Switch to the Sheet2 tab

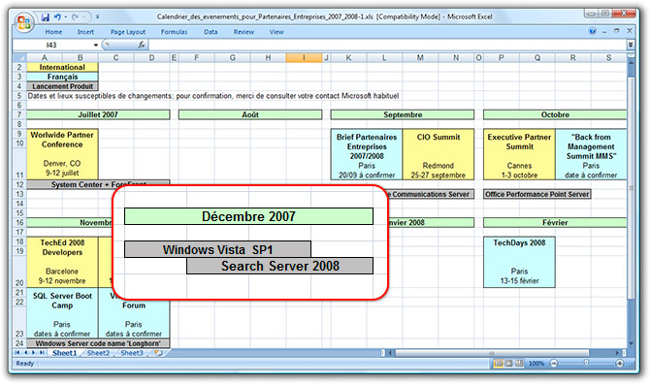point(98,353)
